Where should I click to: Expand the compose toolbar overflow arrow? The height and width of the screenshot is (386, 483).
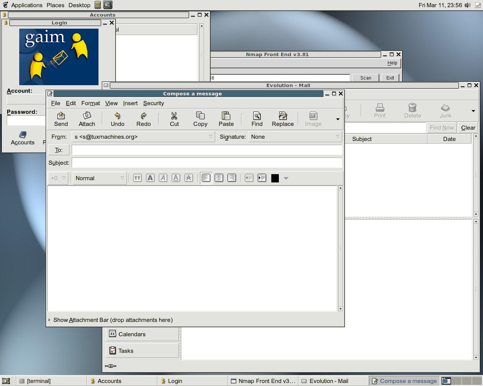338,119
